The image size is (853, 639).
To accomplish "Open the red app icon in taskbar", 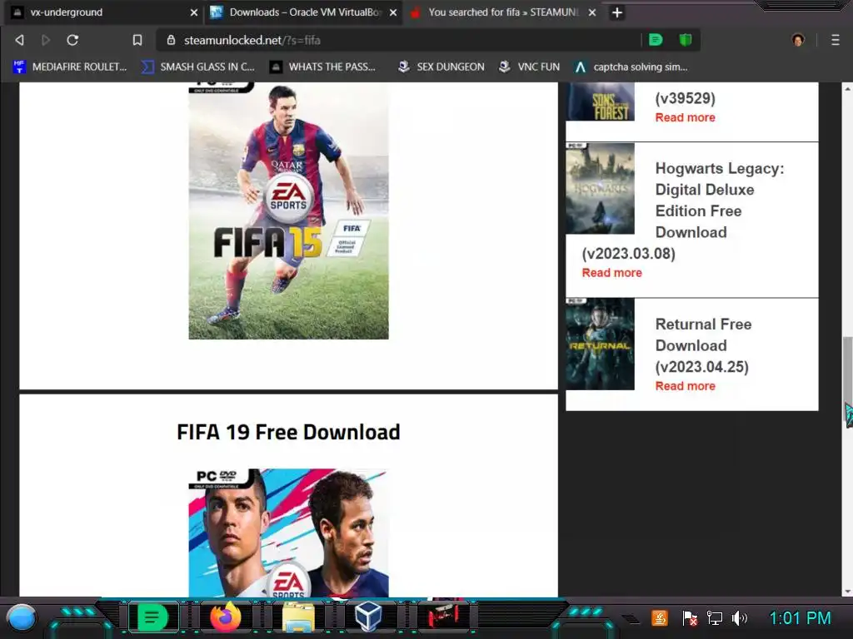I will pyautogui.click(x=443, y=617).
